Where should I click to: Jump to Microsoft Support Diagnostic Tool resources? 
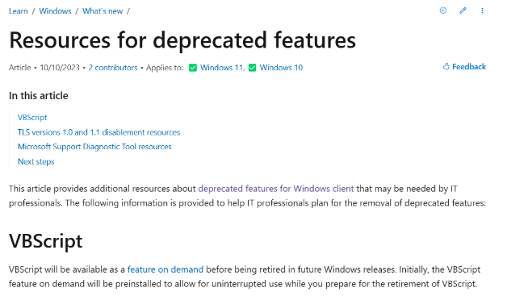94,147
